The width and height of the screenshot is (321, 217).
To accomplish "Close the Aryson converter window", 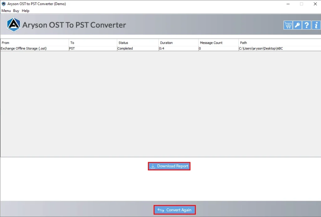I will [x=315, y=4].
